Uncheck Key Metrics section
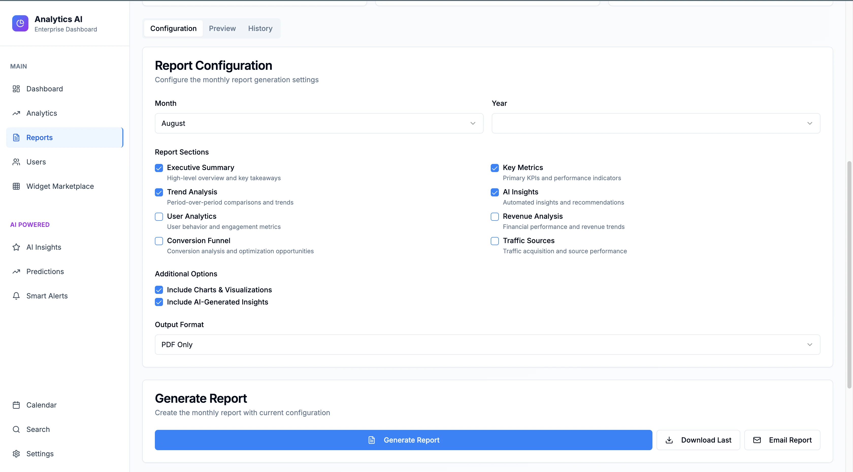Screen dimensions: 853x472 pos(495,168)
